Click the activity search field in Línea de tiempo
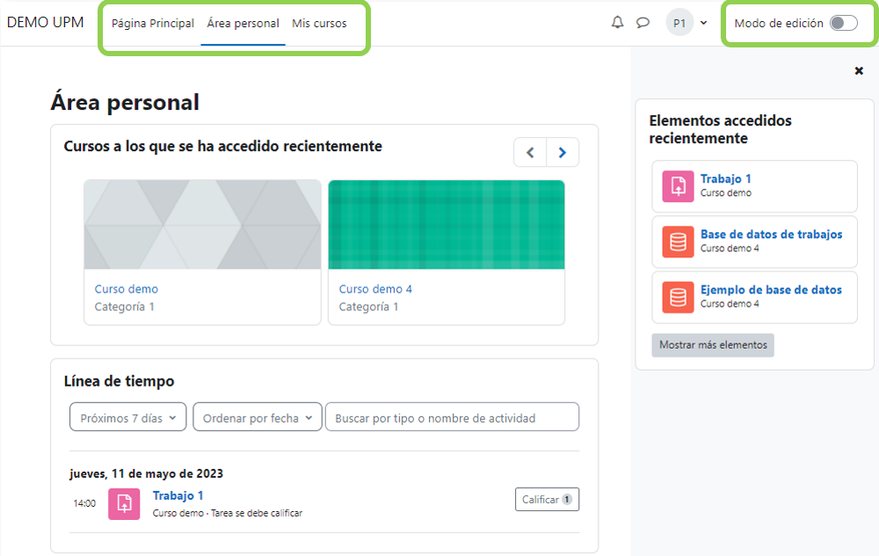879x556 pixels. coord(452,416)
